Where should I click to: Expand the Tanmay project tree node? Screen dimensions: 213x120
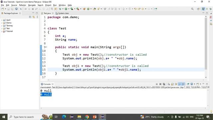[x=2, y=26]
